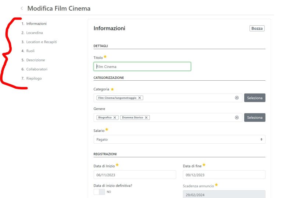Switch to the Ruoli step
282x198 pixels.
30,51
